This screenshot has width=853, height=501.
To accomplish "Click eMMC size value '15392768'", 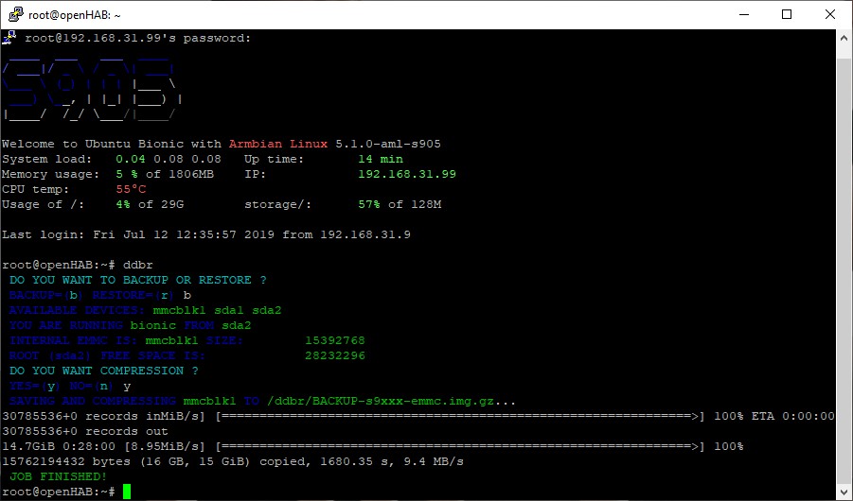I will (334, 340).
